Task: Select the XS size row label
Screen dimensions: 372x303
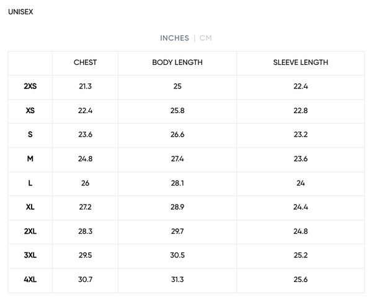Action: tap(30, 111)
